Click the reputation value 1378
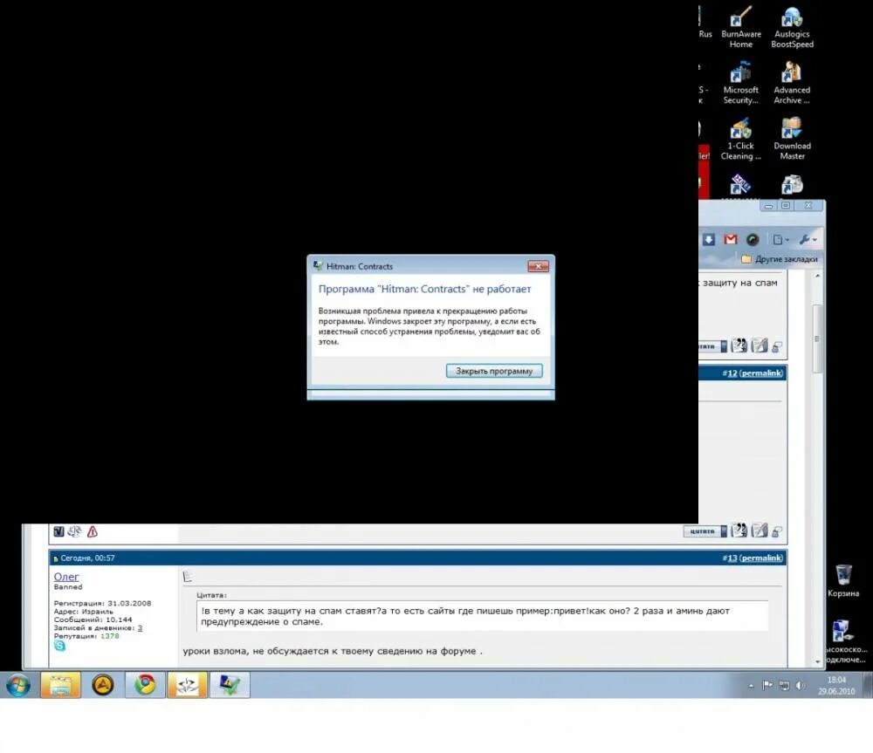 tap(110, 636)
